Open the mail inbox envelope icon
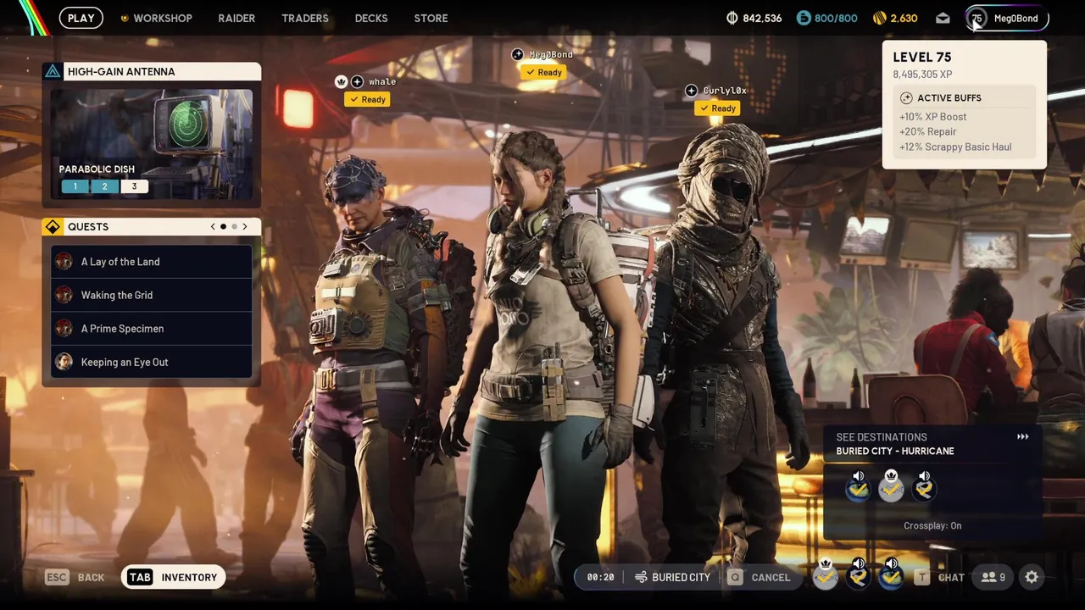This screenshot has width=1085, height=610. pos(943,18)
